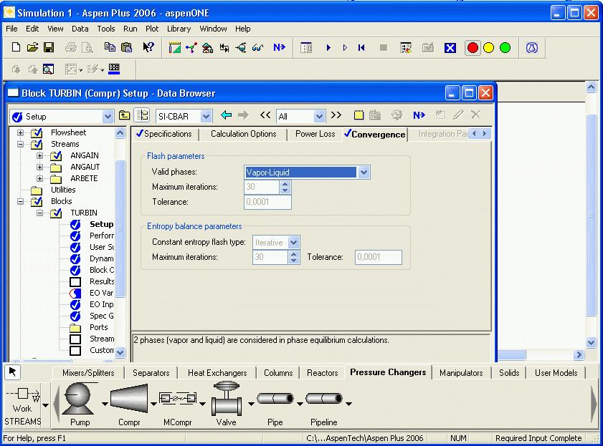Go up one level in Data Browser

[124, 115]
